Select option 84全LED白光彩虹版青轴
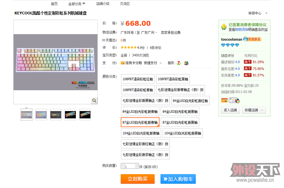The height and width of the screenshot is (188, 284). click(140, 111)
